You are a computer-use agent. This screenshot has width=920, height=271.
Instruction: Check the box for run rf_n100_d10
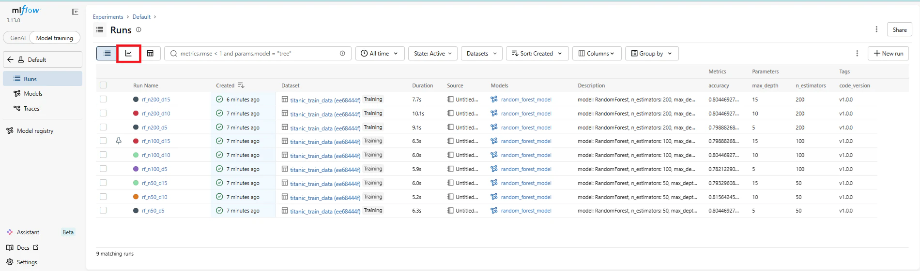tap(103, 155)
